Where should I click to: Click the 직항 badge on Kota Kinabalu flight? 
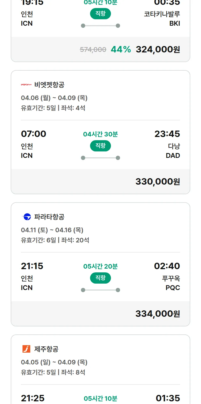(x=100, y=14)
